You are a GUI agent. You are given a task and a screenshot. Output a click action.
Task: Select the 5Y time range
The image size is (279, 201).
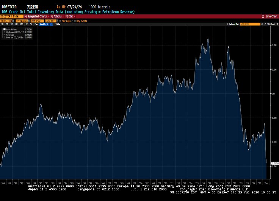tap(31, 24)
